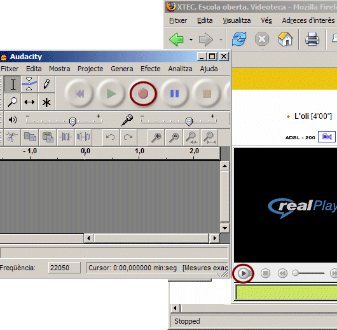This screenshot has height=330, width=337.
Task: Open the Projecte menu in Audacity
Action: tap(90, 69)
